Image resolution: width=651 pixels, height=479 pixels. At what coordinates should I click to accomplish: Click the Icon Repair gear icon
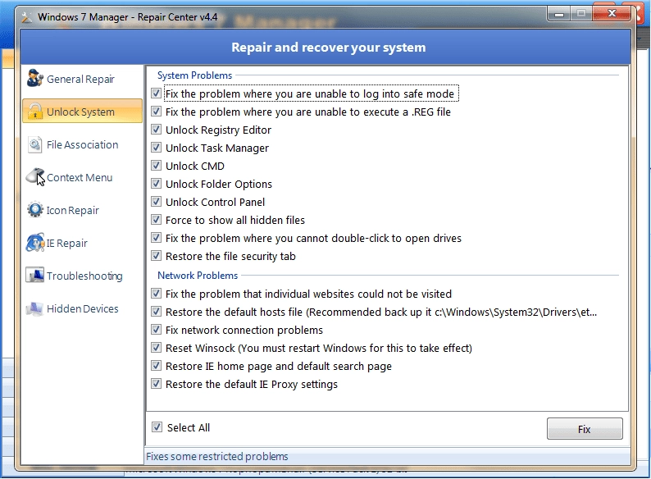35,209
